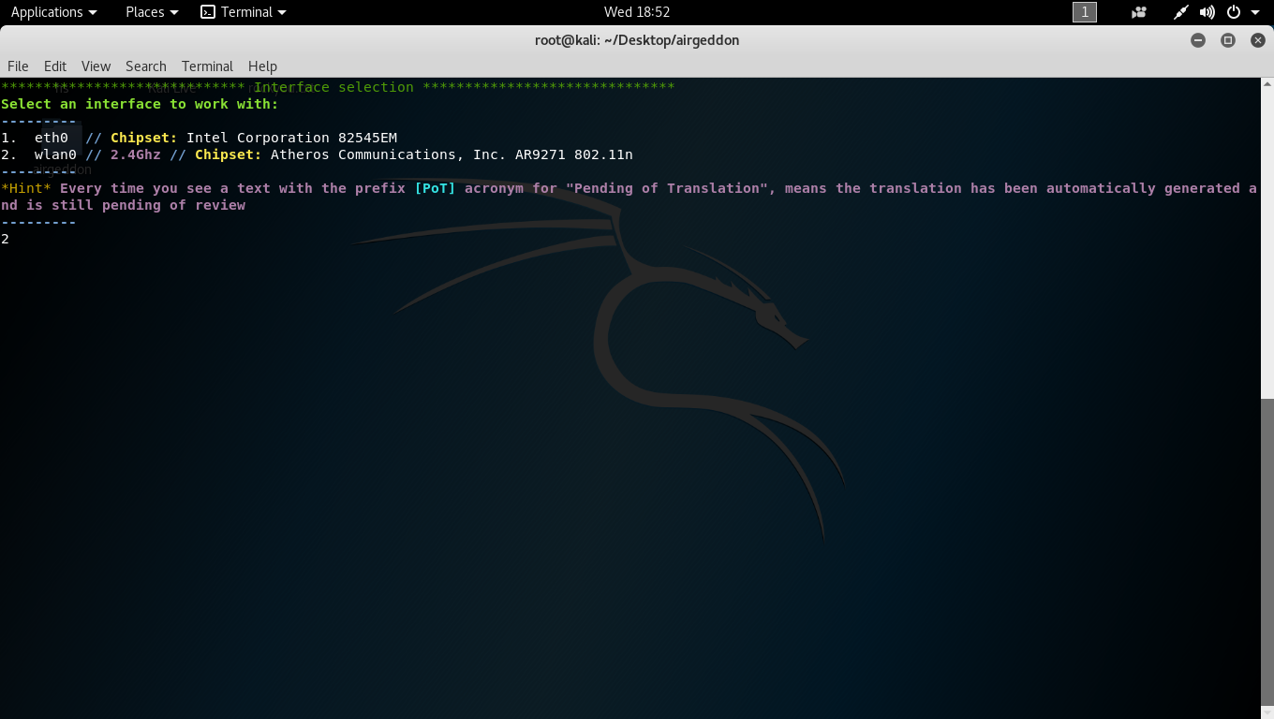Viewport: 1274px width, 719px height.
Task: Click the screen recorder camera icon
Action: coord(1139,12)
